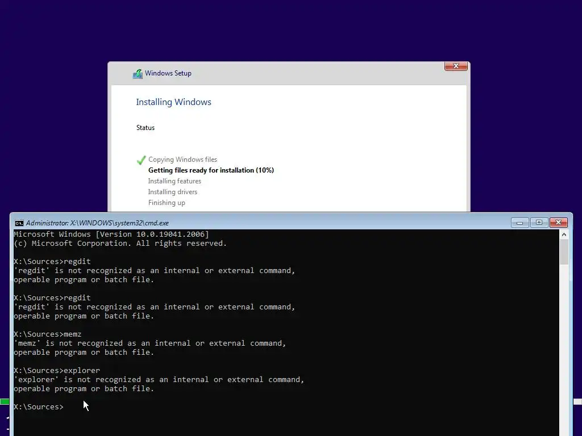Click the 'Installing drivers' step text
This screenshot has width=582, height=436.
[173, 192]
